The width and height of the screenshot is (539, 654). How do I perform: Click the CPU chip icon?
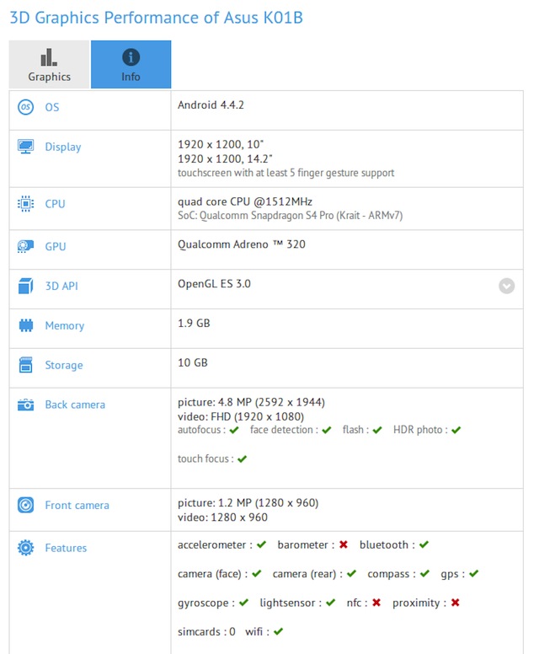pos(25,204)
